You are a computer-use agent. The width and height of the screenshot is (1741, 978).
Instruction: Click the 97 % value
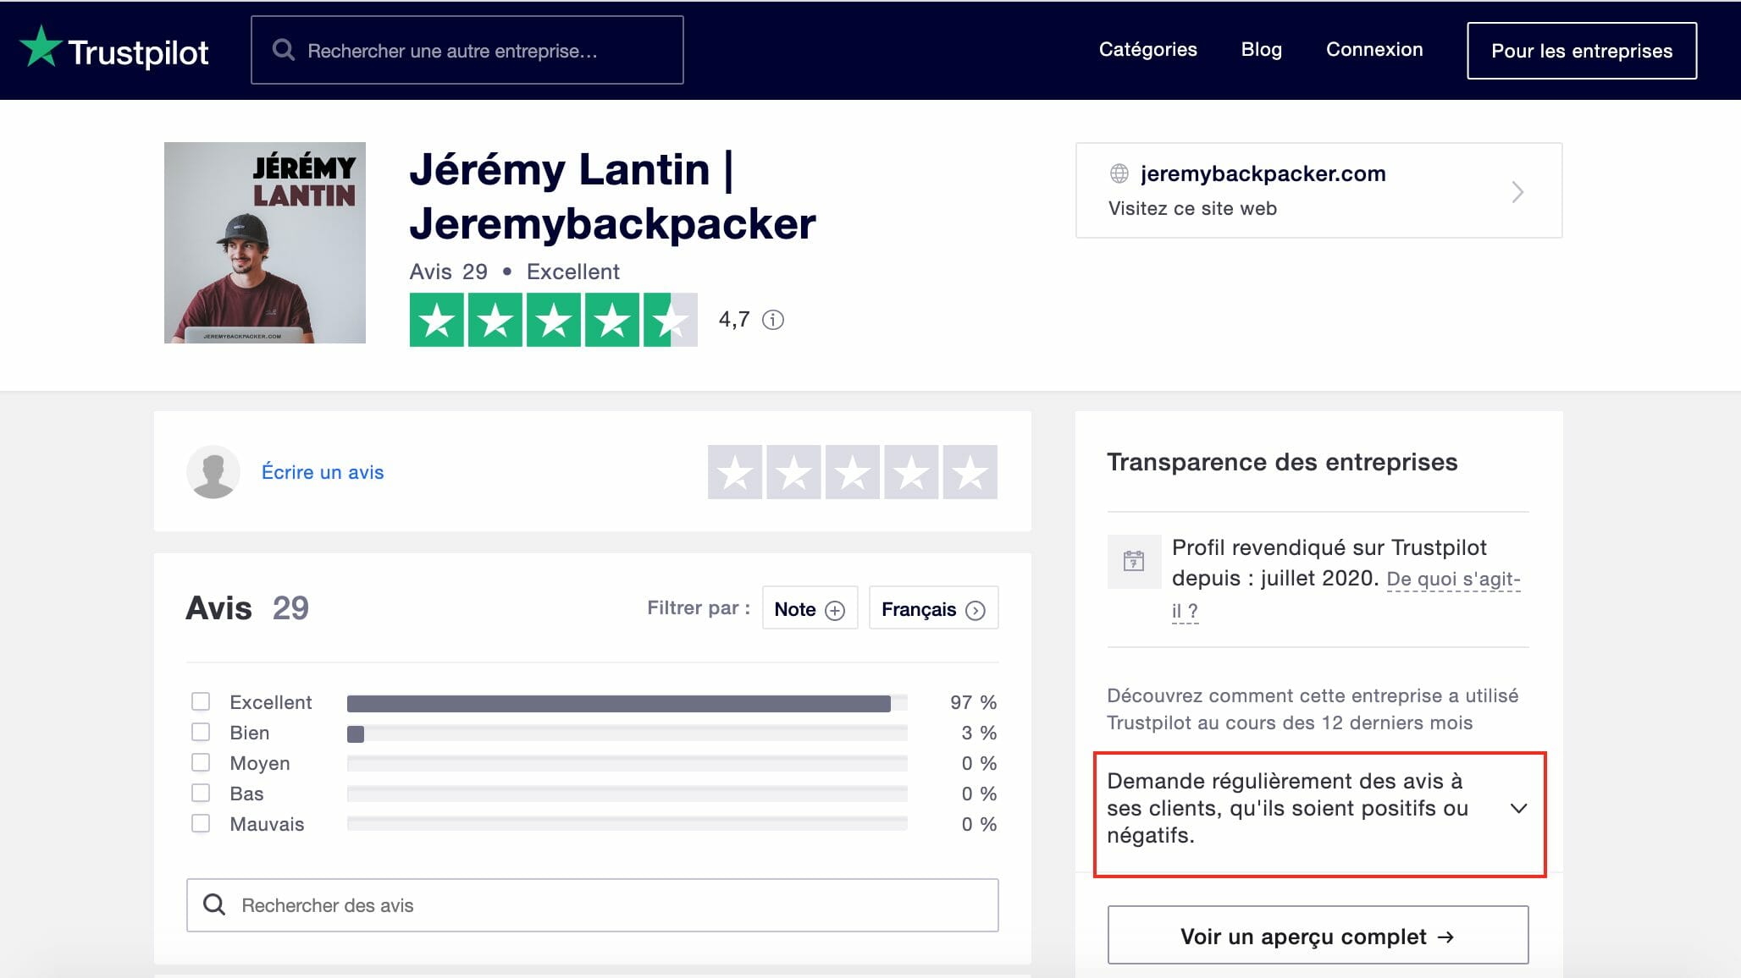(973, 702)
